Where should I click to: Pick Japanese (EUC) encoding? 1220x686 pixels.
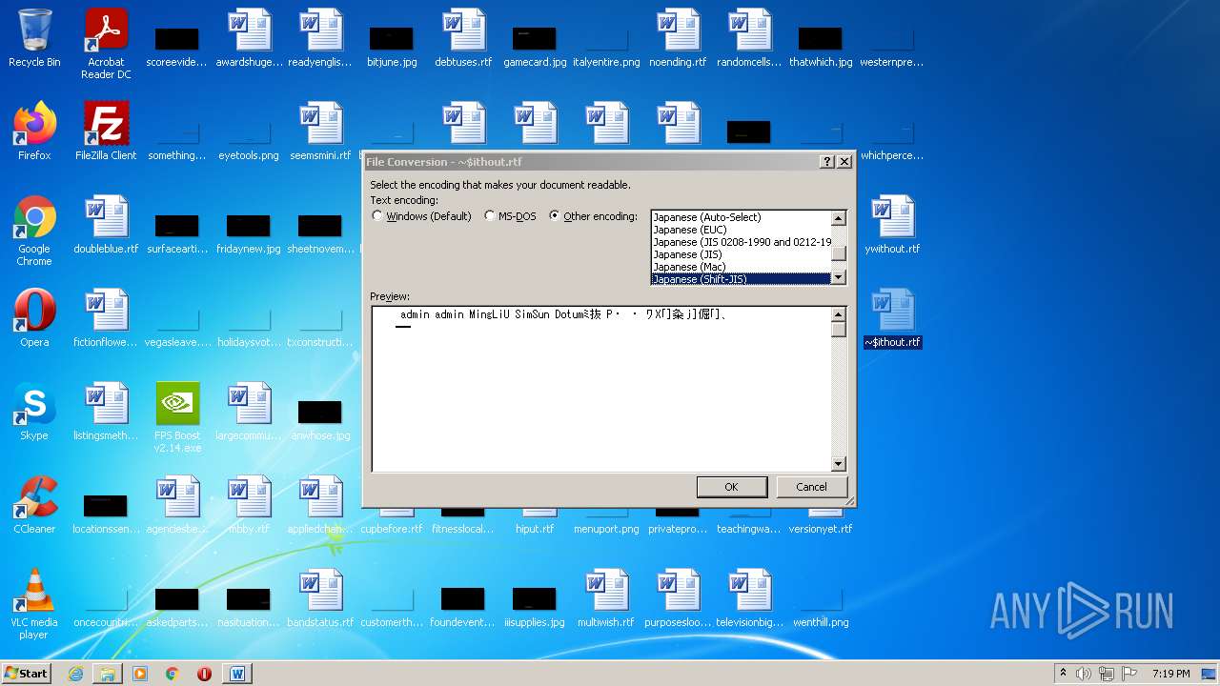[x=742, y=230]
